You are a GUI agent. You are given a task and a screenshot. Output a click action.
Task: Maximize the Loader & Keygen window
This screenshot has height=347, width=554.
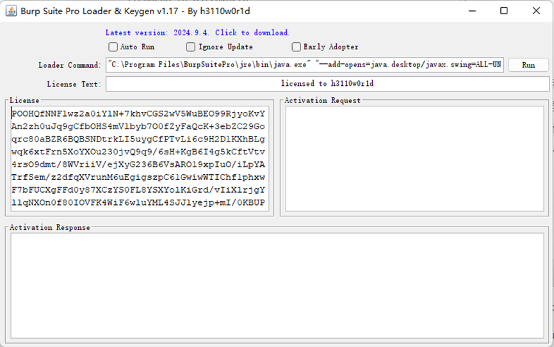click(504, 11)
